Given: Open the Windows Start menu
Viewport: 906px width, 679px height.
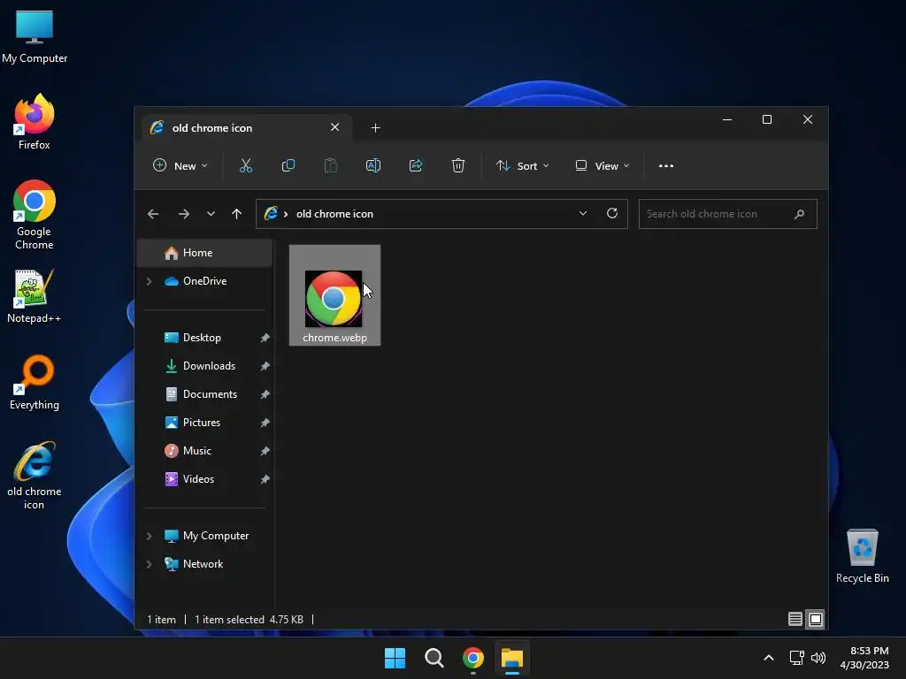Looking at the screenshot, I should click(x=395, y=658).
